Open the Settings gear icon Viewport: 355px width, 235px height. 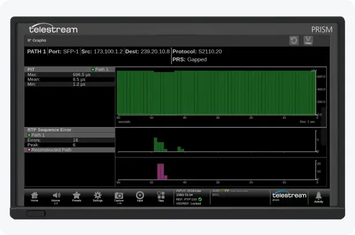[x=97, y=196]
